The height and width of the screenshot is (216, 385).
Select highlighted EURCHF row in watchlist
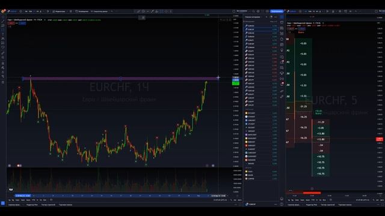(260, 29)
